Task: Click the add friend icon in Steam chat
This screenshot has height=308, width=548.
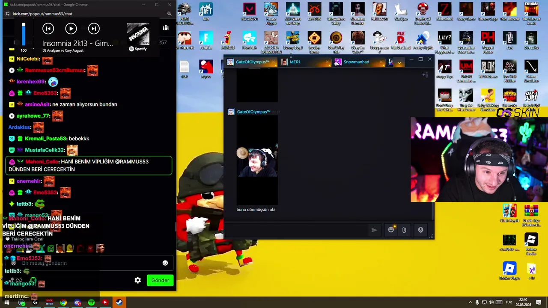Action: [425, 75]
